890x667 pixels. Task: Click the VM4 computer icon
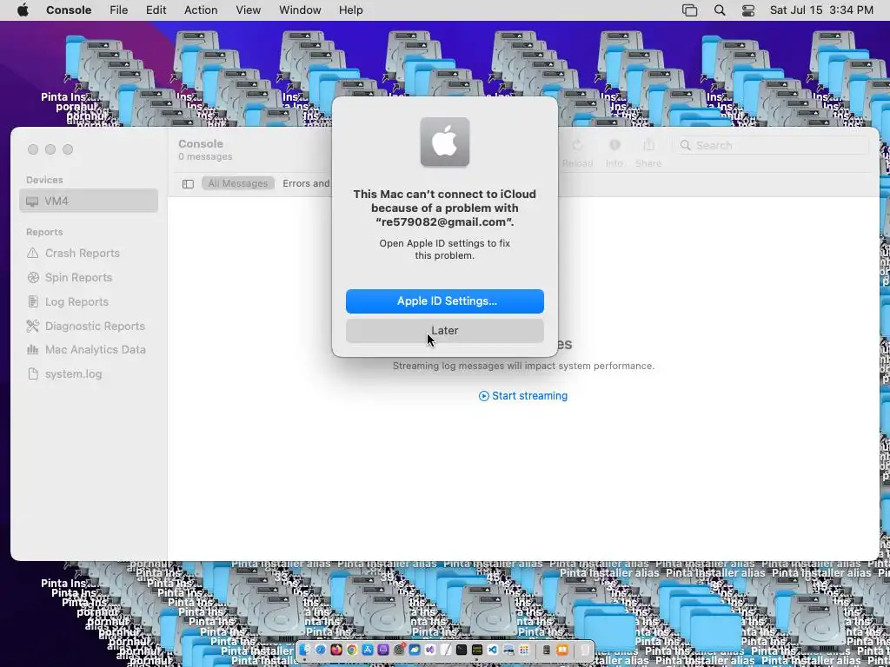pos(32,201)
